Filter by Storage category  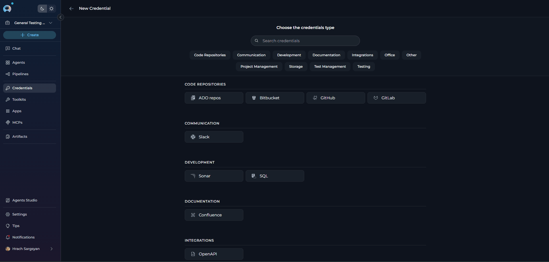point(296,67)
